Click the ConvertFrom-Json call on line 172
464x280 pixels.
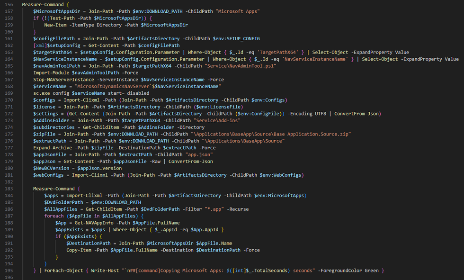coord(356,113)
